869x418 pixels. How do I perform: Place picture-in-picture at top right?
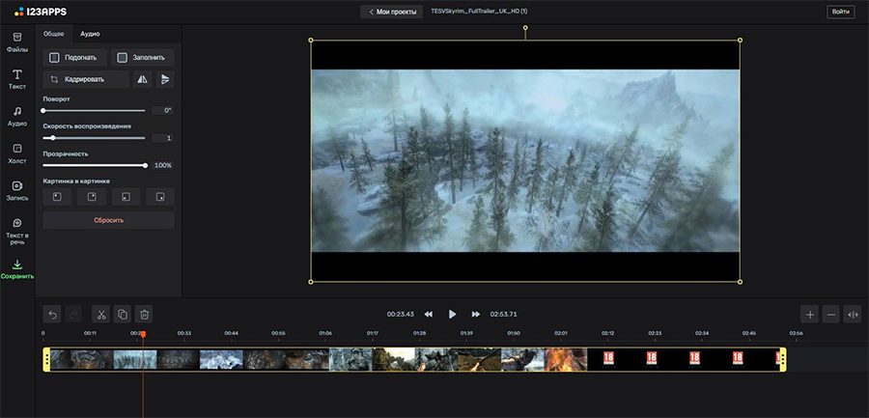[x=92, y=197]
